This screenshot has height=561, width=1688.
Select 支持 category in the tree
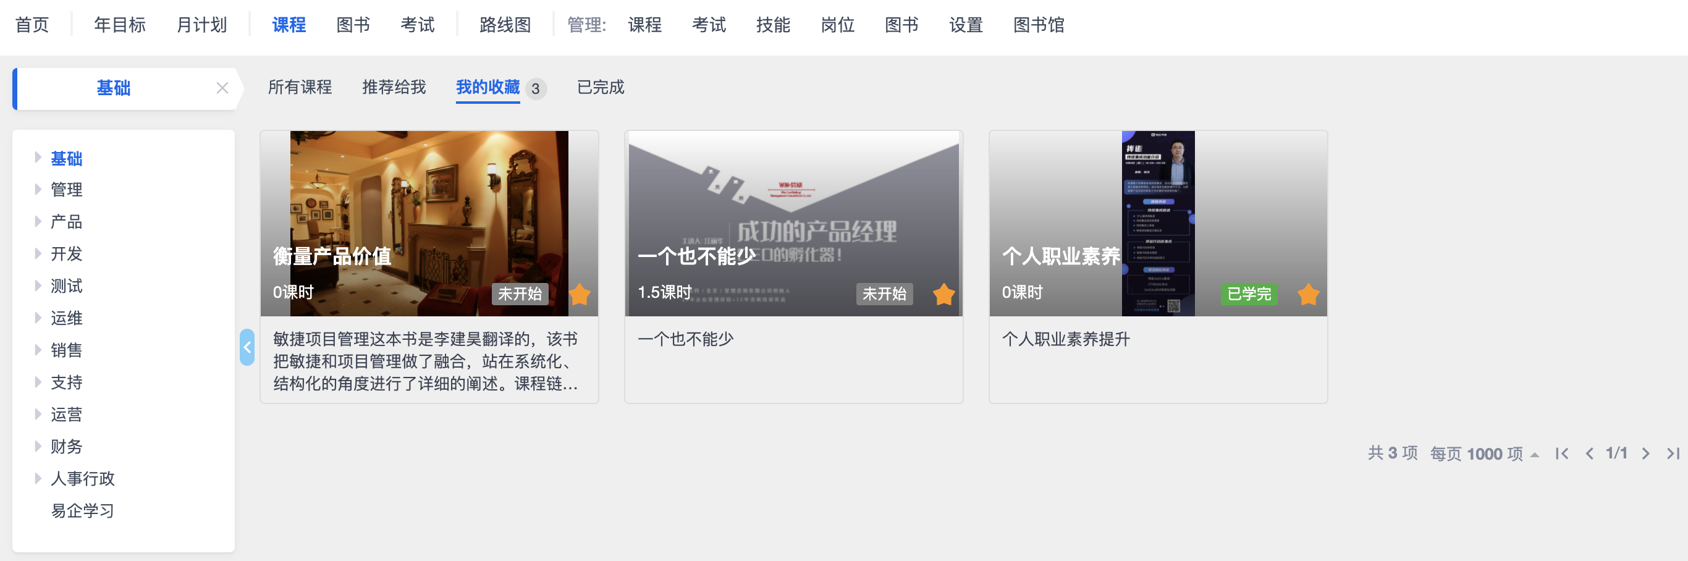pyautogui.click(x=66, y=382)
